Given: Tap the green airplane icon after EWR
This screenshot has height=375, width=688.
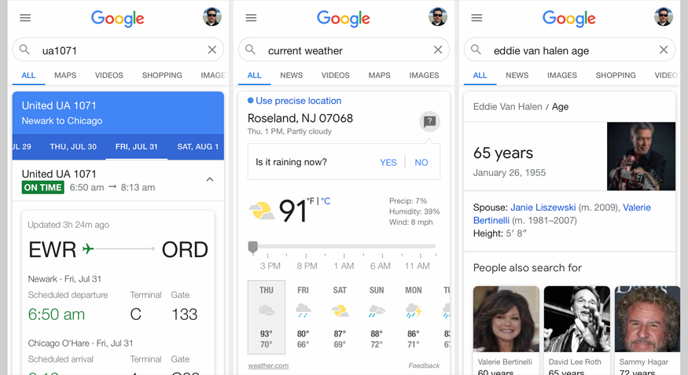Looking at the screenshot, I should [88, 249].
